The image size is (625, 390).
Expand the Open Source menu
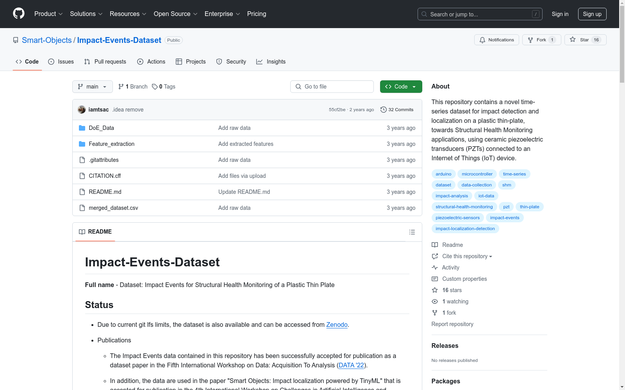click(176, 14)
